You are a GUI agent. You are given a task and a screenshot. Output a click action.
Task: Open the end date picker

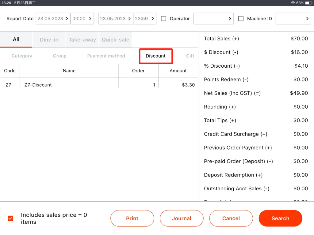point(116,19)
